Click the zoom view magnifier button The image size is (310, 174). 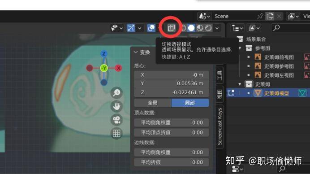pyautogui.click(x=116, y=93)
